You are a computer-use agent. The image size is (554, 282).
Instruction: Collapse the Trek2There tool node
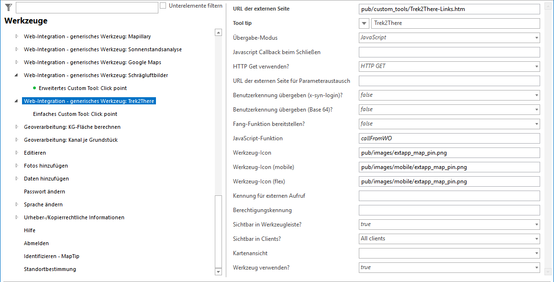pos(17,101)
